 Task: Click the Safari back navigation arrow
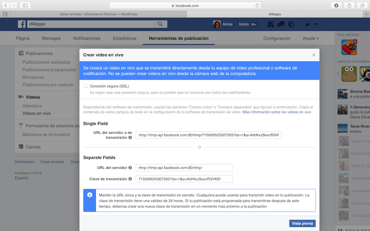pyautogui.click(x=6, y=6)
